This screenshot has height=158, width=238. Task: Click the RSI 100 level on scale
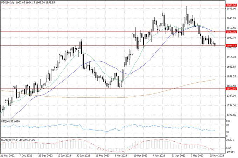tap(228, 121)
